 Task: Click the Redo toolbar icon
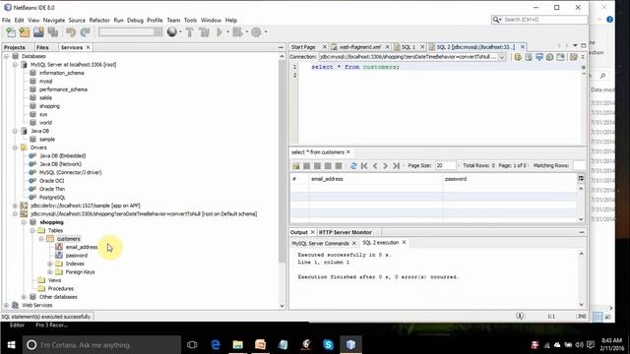click(86, 32)
